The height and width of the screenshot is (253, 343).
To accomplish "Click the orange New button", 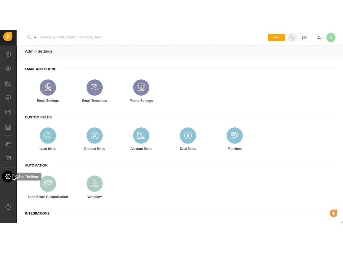I will click(276, 37).
